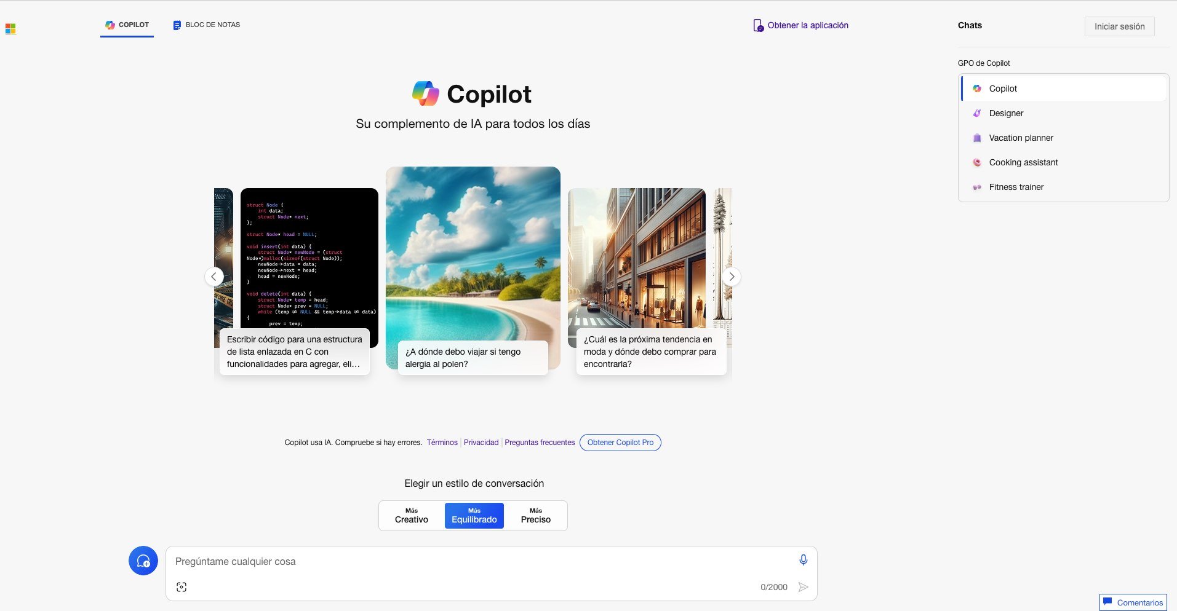Keep Más Equilibrado style selected
The width and height of the screenshot is (1177, 611).
474,515
